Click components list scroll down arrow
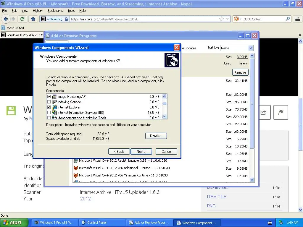This screenshot has width=303, height=227. 165,116
